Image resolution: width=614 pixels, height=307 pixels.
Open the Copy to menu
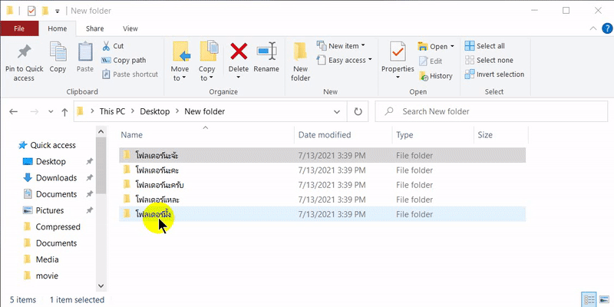(x=206, y=61)
